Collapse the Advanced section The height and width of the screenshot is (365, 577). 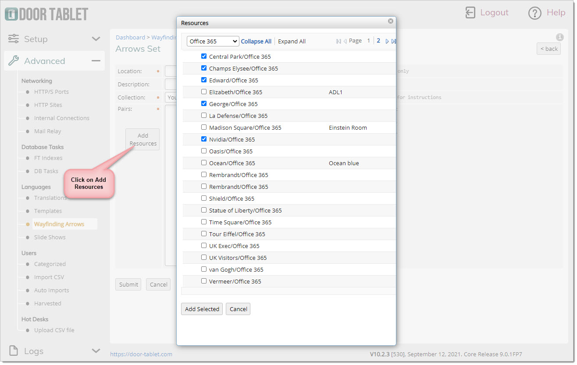[96, 61]
